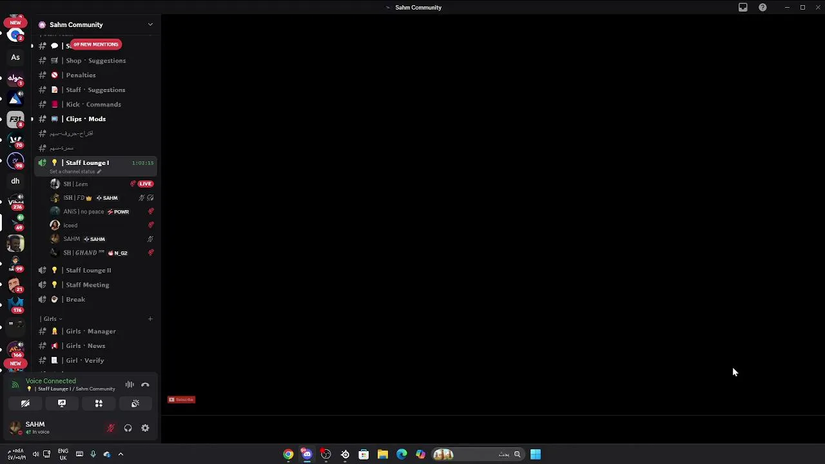Open Discord help question mark icon
Viewport: 825px width, 464px height.
point(762,7)
